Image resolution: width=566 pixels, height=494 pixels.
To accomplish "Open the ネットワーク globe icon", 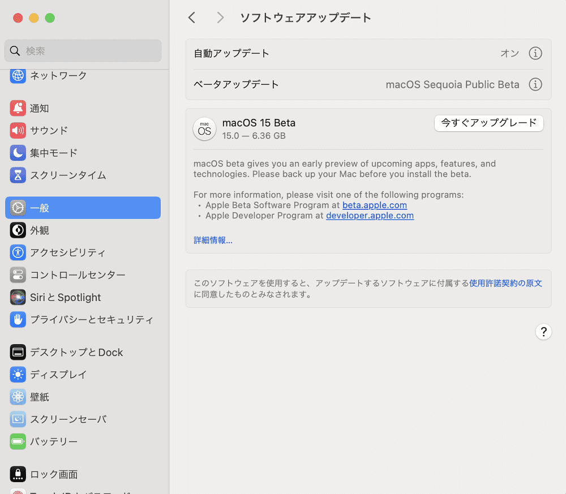I will (x=18, y=75).
